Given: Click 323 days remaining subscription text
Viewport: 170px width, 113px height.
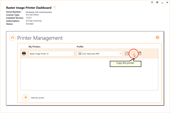Looking at the screenshot, I should pos(33,21).
